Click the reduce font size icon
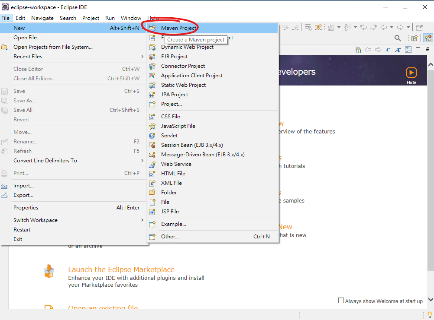Viewport: 434px width, 320px height. tap(388, 50)
